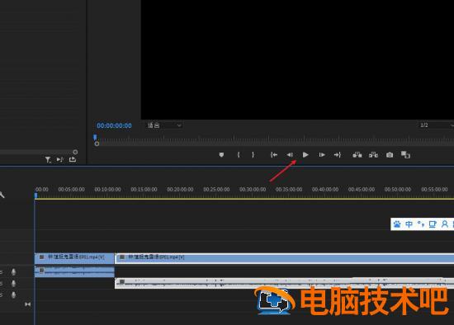Screen dimensions: 454x325
Task: Click the Go to Out point icon
Action: pos(338,155)
